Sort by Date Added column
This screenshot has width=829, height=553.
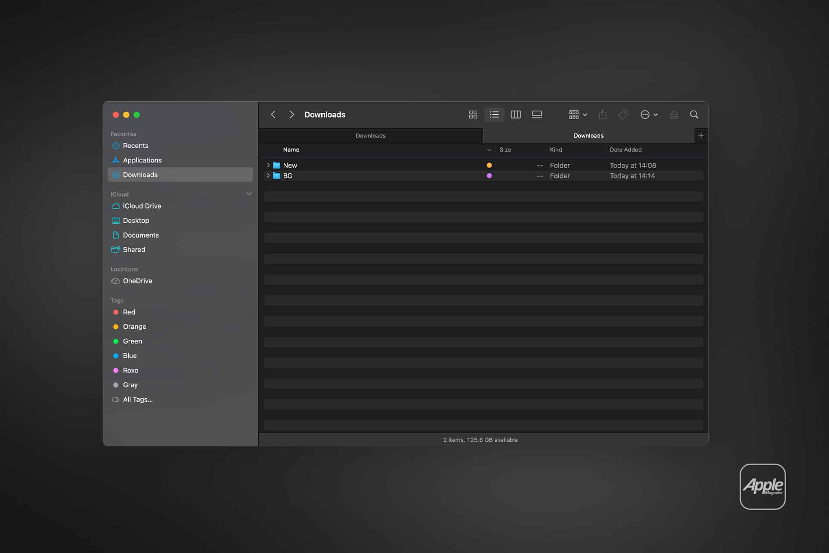coord(626,150)
